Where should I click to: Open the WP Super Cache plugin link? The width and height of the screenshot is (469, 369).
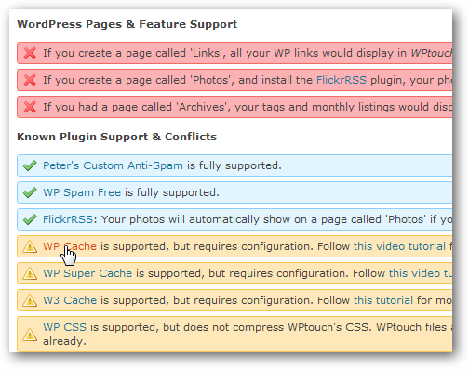coord(87,273)
